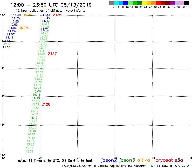The height and width of the screenshot is (168, 192).
Task: Click the wave height value 13.50
Action: [36, 101]
